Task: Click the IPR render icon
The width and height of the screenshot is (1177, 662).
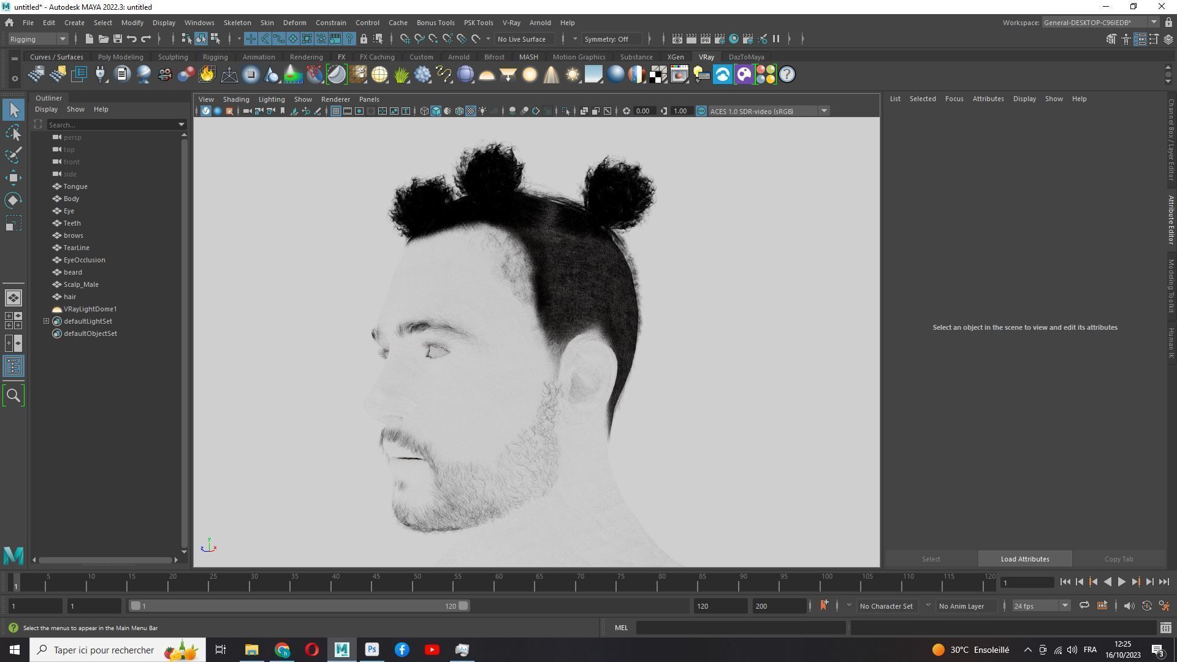Action: 706,39
